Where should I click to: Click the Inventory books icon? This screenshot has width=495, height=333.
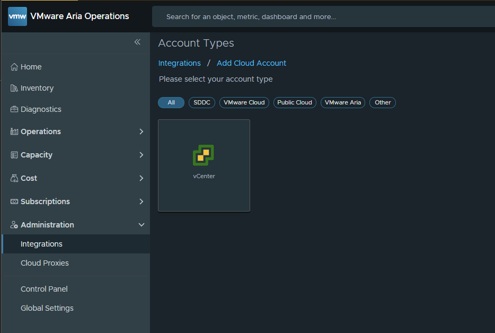click(14, 88)
